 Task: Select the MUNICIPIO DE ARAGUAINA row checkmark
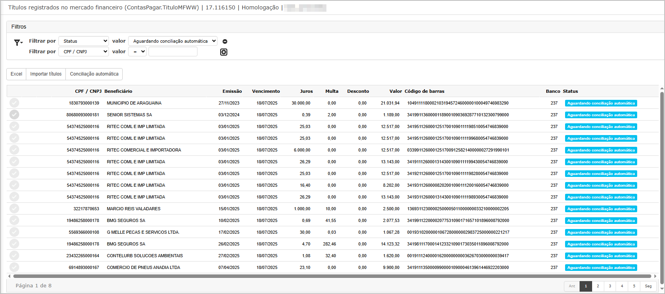(x=14, y=103)
